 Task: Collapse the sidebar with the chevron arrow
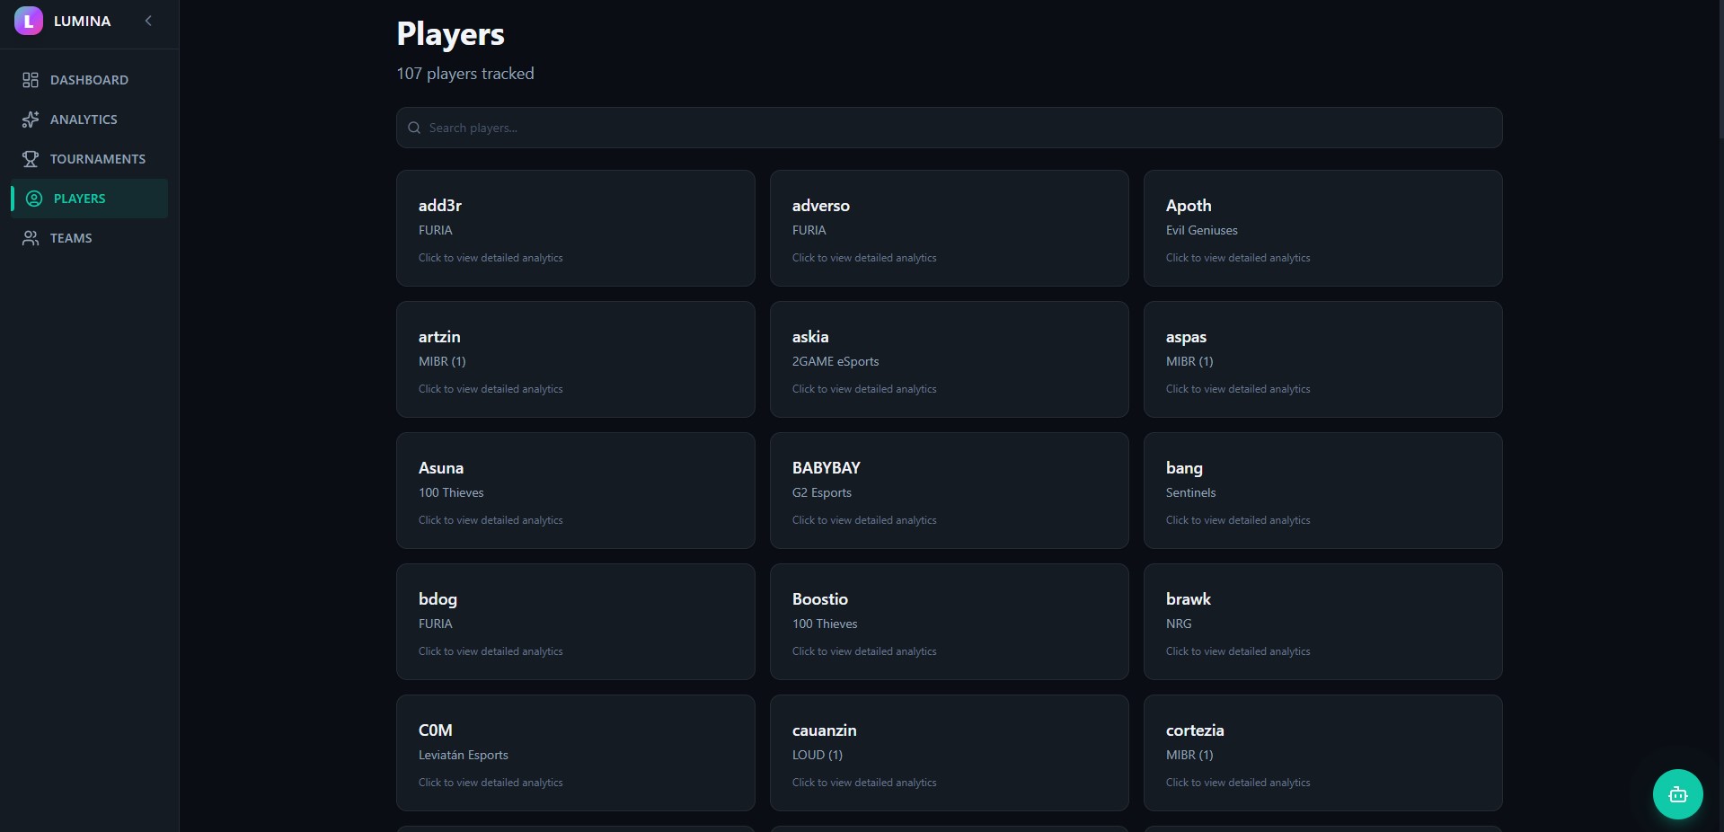click(x=148, y=21)
